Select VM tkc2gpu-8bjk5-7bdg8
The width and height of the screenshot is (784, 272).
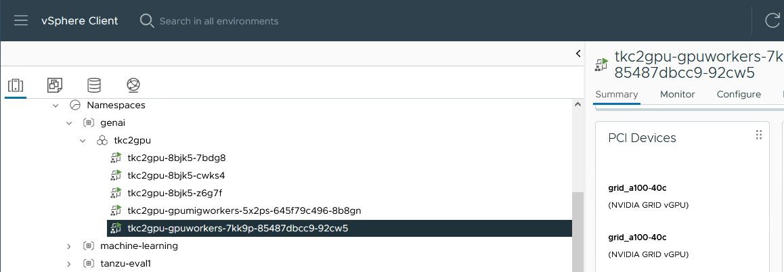coord(176,158)
